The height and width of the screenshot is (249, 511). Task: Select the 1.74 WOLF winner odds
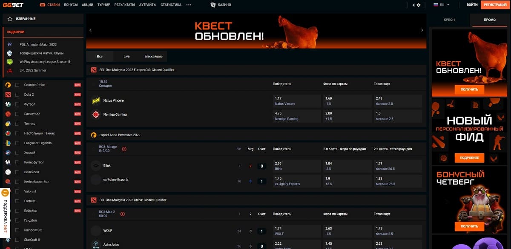[296, 231]
